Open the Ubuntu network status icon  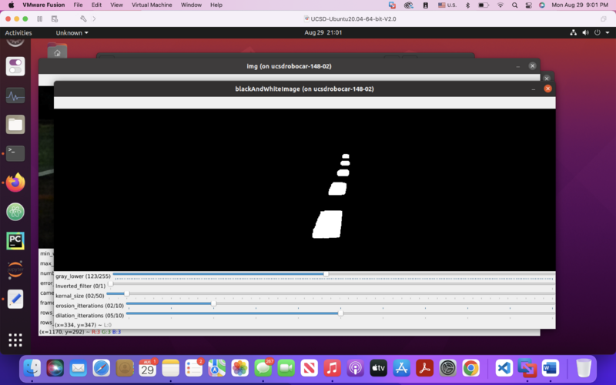tap(573, 32)
